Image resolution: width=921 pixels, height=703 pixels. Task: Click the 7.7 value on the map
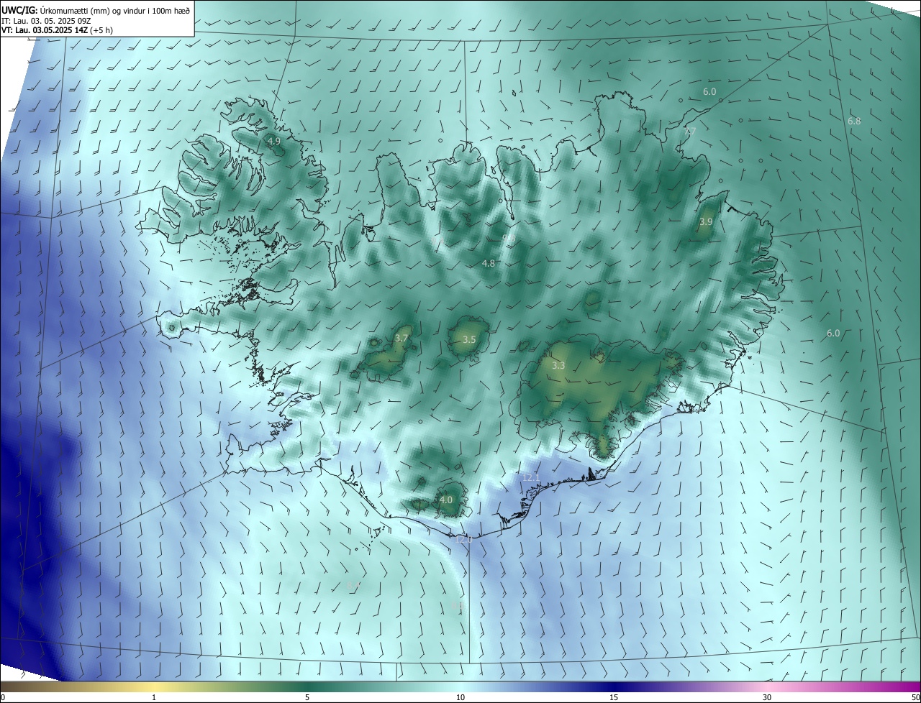tap(691, 131)
